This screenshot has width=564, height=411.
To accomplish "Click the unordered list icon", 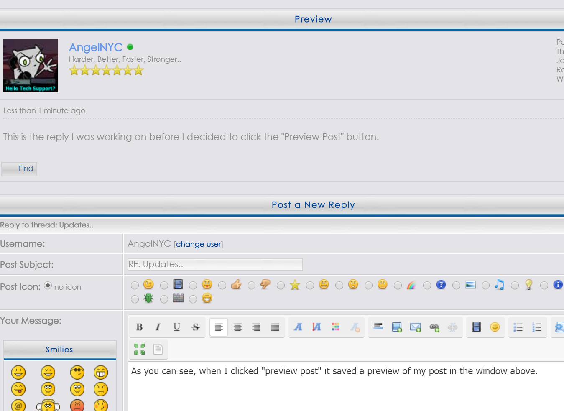I will tap(518, 327).
